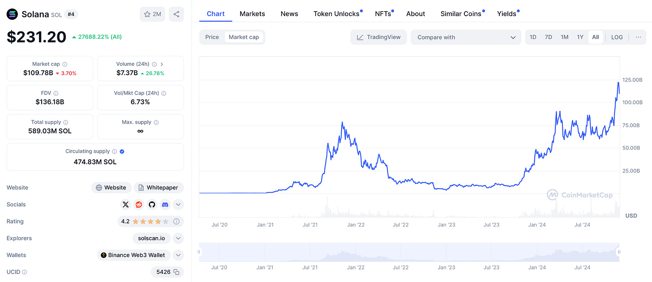
Task: Open the Reddit social icon
Action: [139, 205]
